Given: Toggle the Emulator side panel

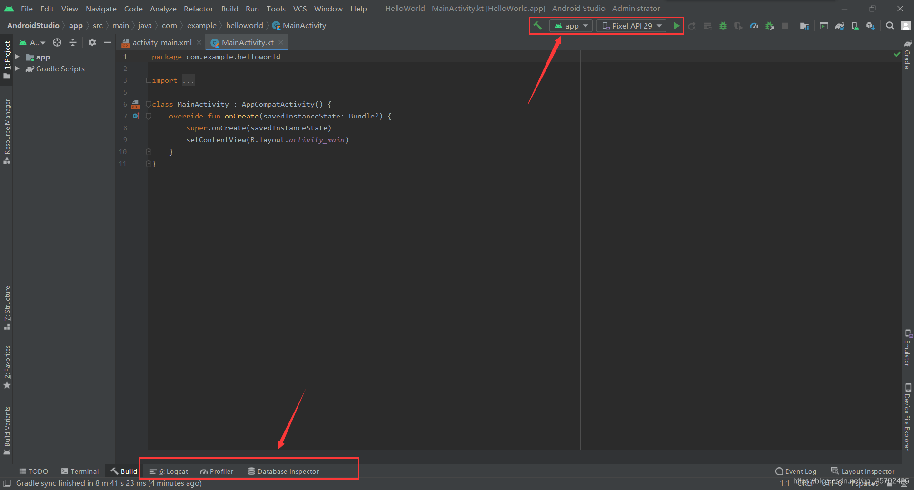Looking at the screenshot, I should pyautogui.click(x=907, y=348).
